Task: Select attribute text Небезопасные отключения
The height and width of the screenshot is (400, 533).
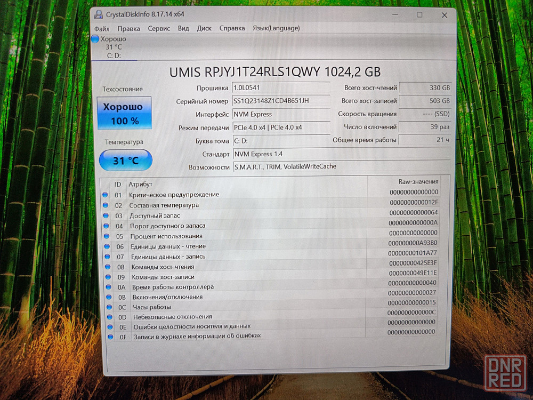Action: click(x=173, y=317)
